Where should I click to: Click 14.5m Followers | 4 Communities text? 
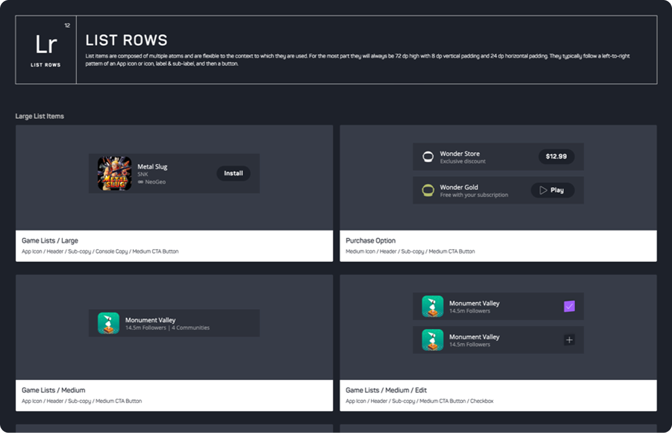(x=167, y=328)
